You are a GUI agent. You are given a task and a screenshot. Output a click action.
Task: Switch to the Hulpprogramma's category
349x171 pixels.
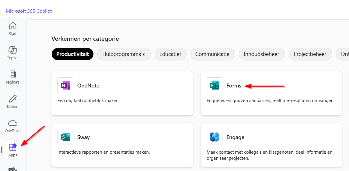pyautogui.click(x=124, y=54)
